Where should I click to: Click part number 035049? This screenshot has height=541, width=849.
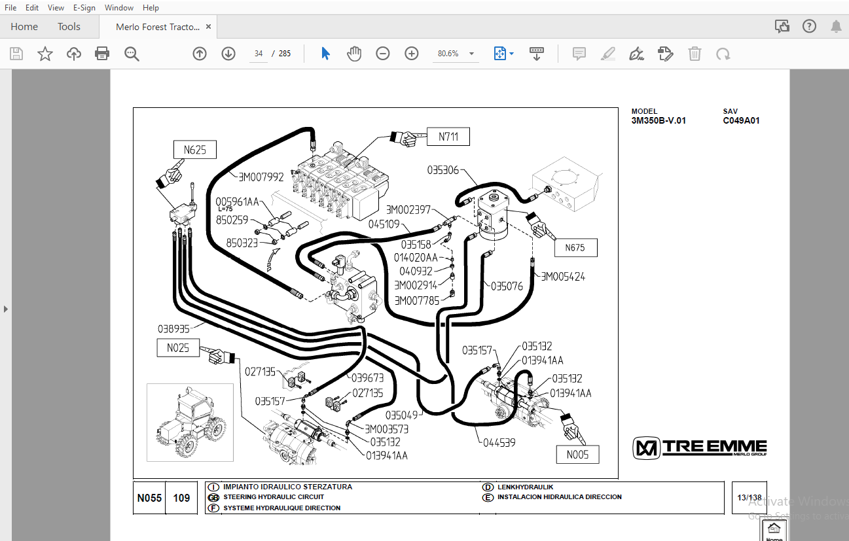[x=401, y=415]
